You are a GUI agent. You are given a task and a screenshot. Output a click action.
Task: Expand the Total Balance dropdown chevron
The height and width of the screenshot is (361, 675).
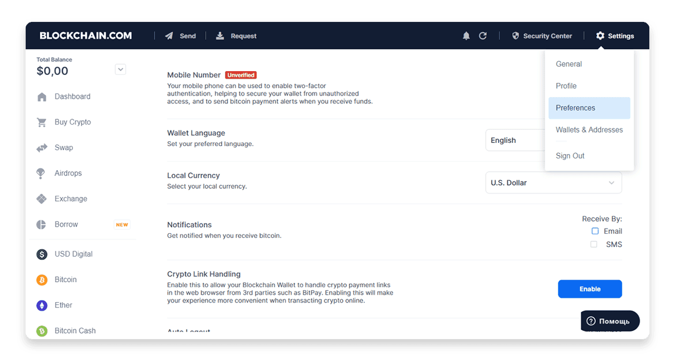pos(121,69)
